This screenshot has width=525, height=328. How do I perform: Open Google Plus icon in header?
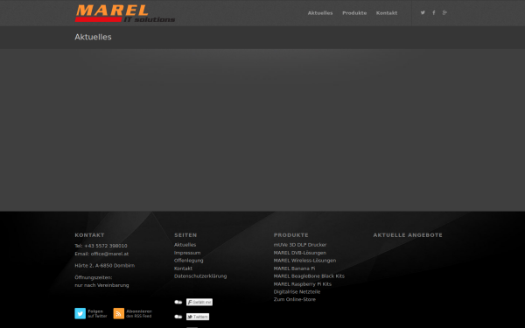coord(444,13)
